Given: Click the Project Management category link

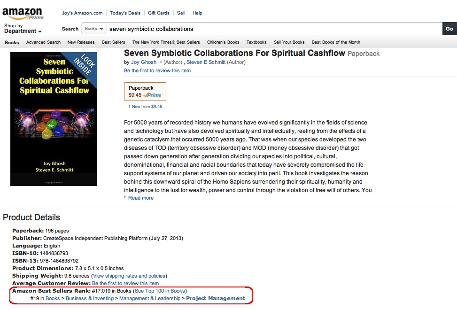Looking at the screenshot, I should [216, 298].
